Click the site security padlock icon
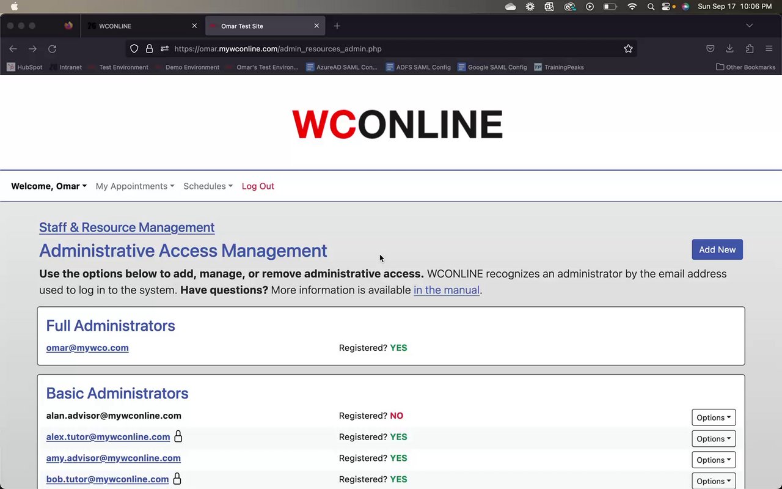The image size is (782, 489). pos(149,49)
